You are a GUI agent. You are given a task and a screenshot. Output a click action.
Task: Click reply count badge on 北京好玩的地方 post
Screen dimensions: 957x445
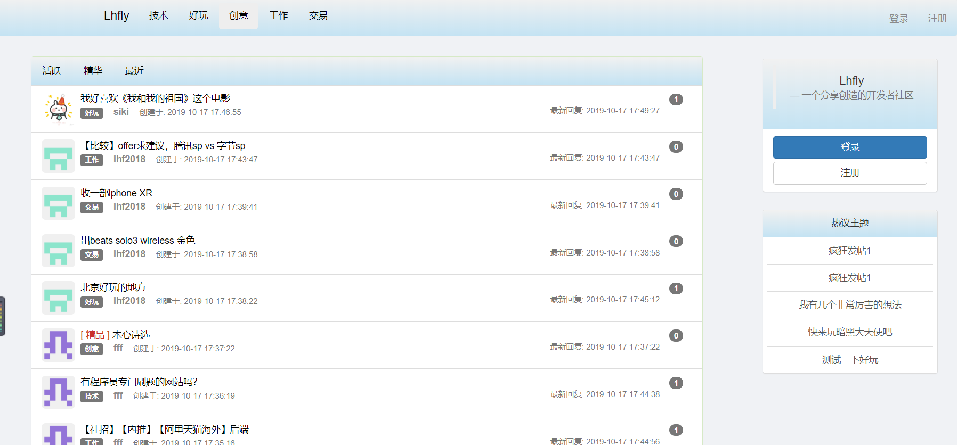pos(676,289)
